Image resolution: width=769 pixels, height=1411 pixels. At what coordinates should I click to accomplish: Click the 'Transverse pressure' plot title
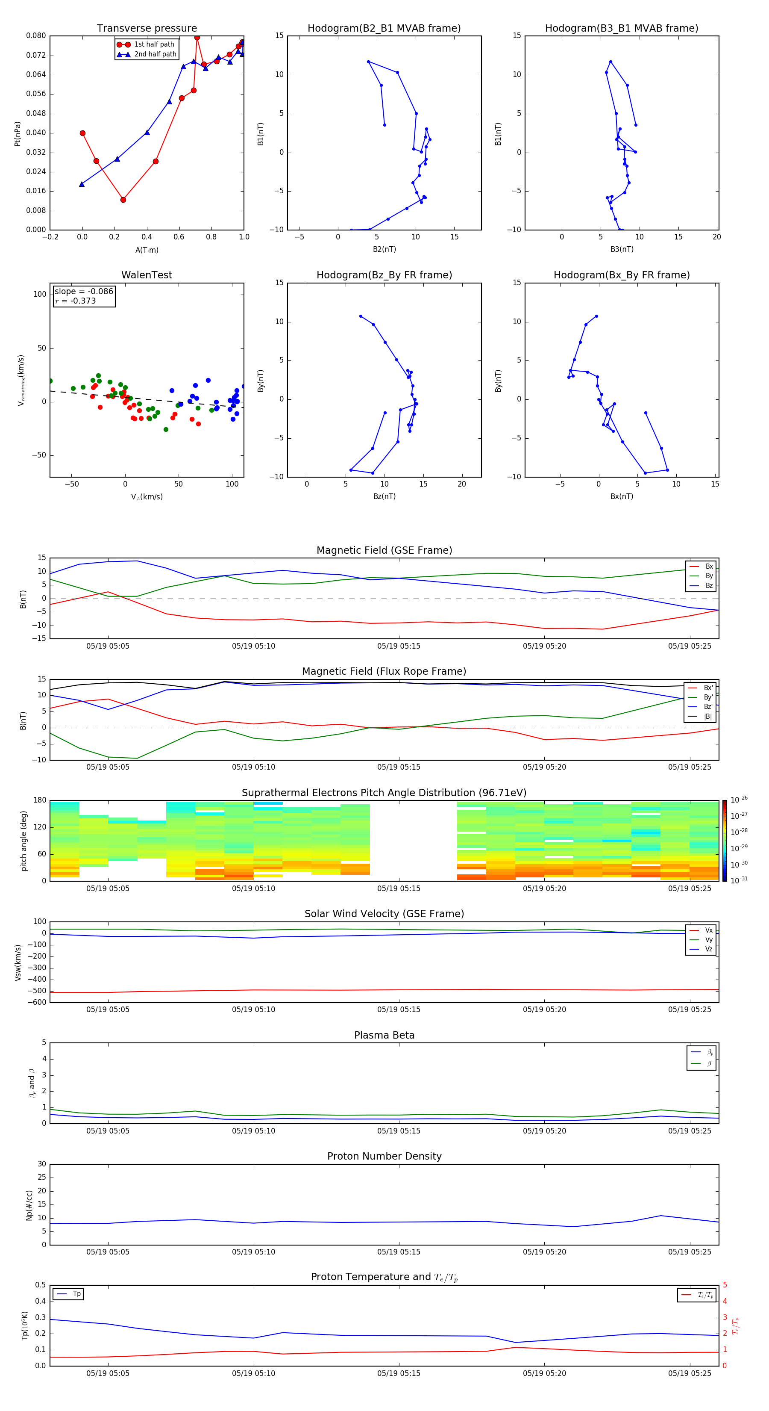[x=147, y=29]
